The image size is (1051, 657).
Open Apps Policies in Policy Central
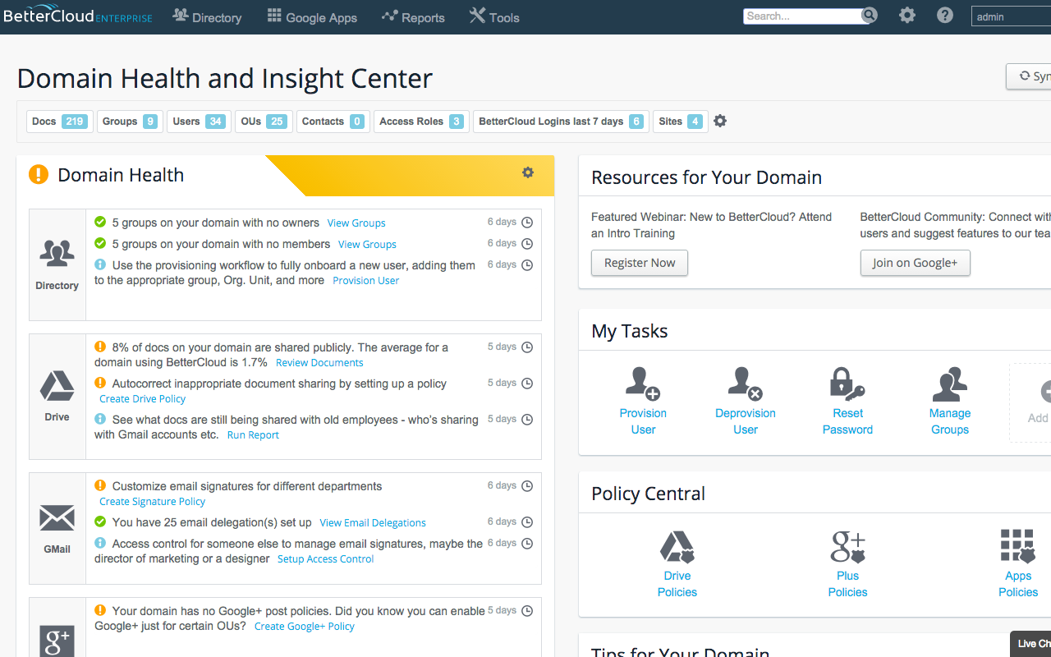coord(1018,563)
